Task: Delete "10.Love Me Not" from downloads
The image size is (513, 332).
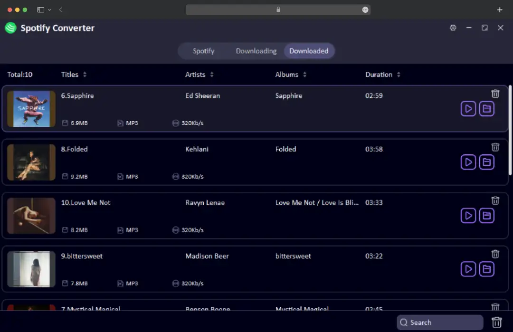Action: point(495,200)
